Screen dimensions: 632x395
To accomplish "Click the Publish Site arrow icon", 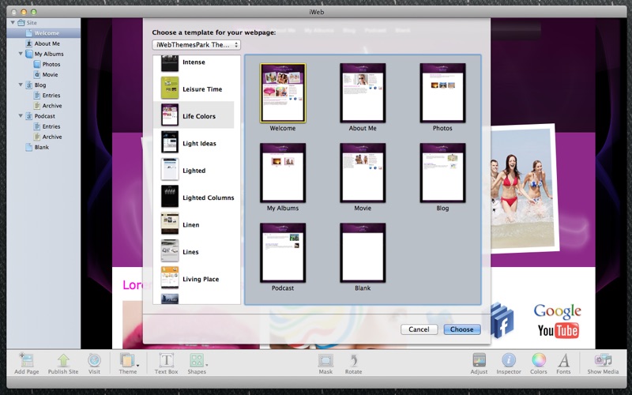I will coord(63,360).
